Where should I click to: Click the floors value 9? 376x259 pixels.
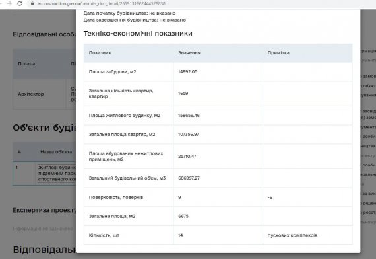click(179, 197)
